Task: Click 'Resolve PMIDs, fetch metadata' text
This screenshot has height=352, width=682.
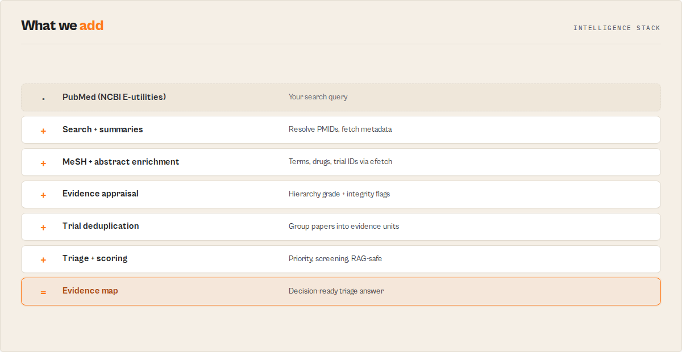Action: (x=340, y=129)
